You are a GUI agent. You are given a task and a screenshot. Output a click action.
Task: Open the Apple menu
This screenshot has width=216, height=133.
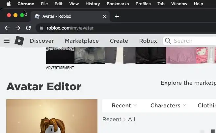tap(9, 4)
